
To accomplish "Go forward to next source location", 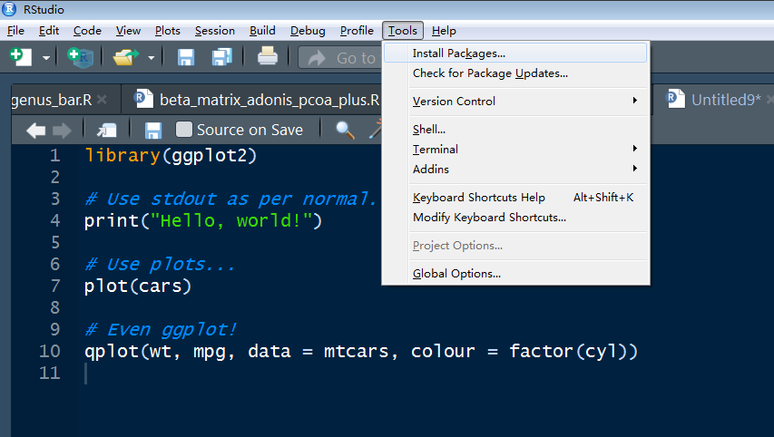I will pos(62,131).
